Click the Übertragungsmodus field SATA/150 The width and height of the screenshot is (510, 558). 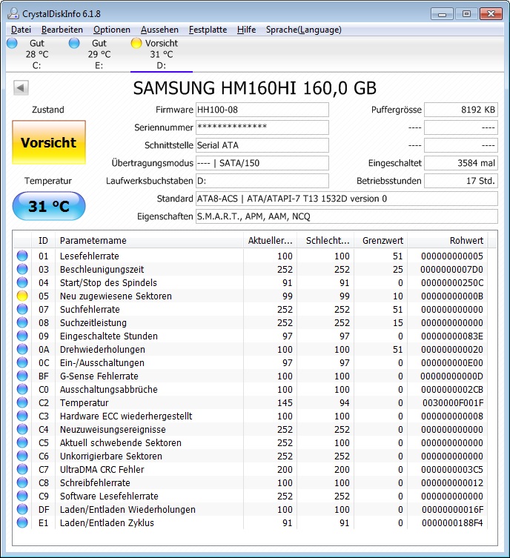pos(262,163)
